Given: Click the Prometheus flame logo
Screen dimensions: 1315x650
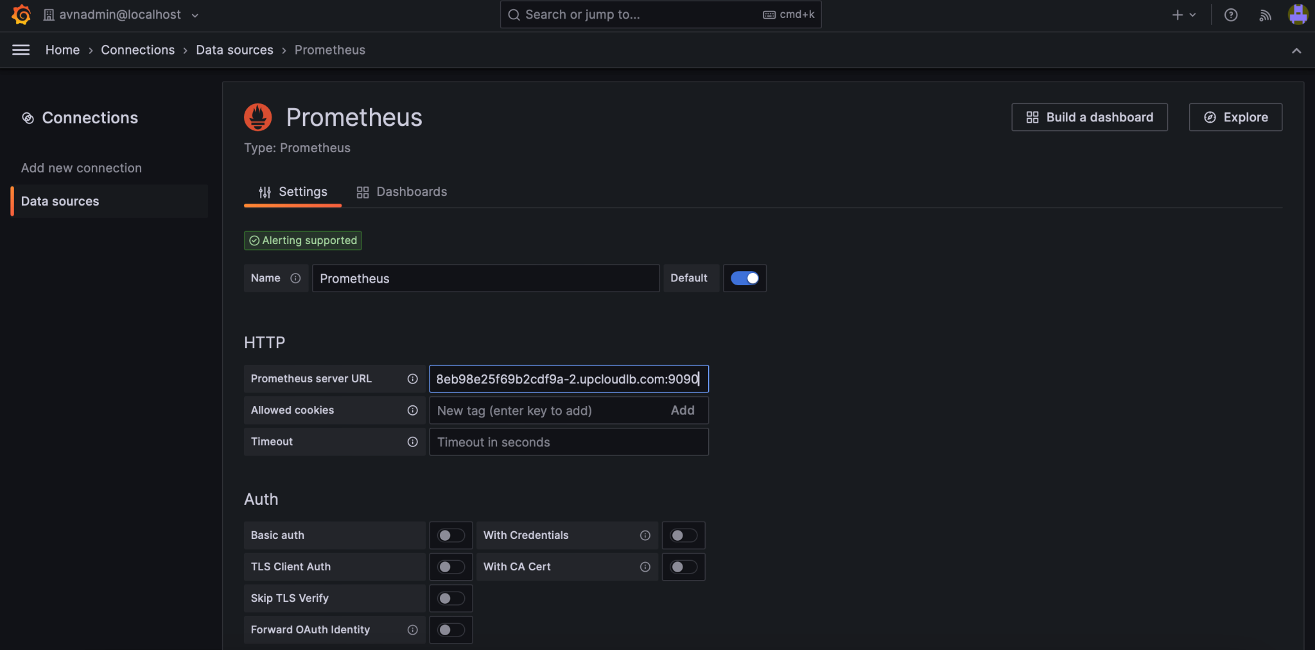Looking at the screenshot, I should click(258, 118).
